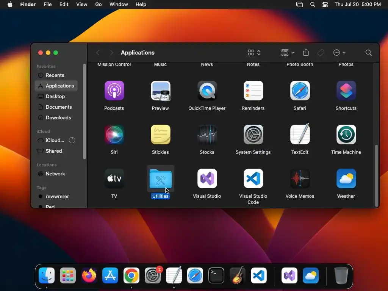388x291 pixels.
Task: Open Spotlight search in menu bar
Action: tap(313, 5)
